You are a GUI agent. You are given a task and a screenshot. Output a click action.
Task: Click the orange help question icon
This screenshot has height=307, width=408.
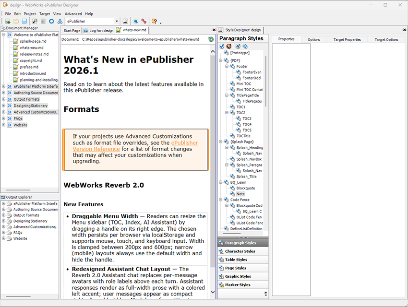coord(154,21)
